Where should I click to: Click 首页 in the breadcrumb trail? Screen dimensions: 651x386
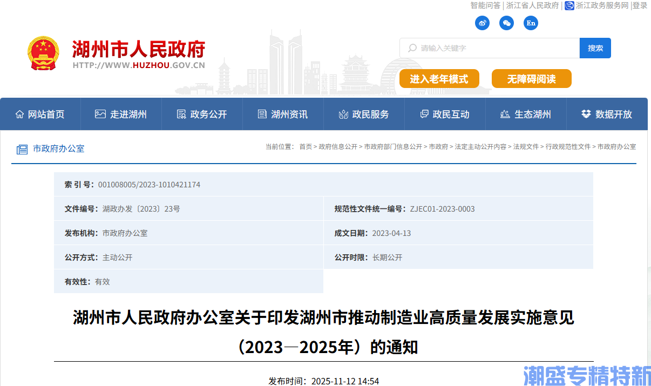[x=305, y=147]
